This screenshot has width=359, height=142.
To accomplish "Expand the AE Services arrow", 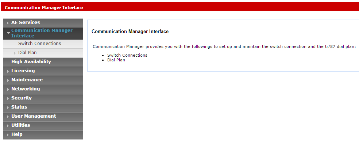I will point(8,23).
